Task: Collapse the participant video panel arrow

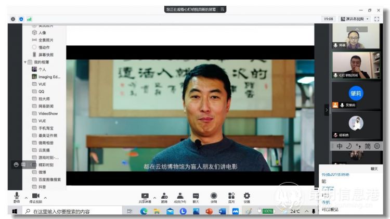Action: point(327,110)
